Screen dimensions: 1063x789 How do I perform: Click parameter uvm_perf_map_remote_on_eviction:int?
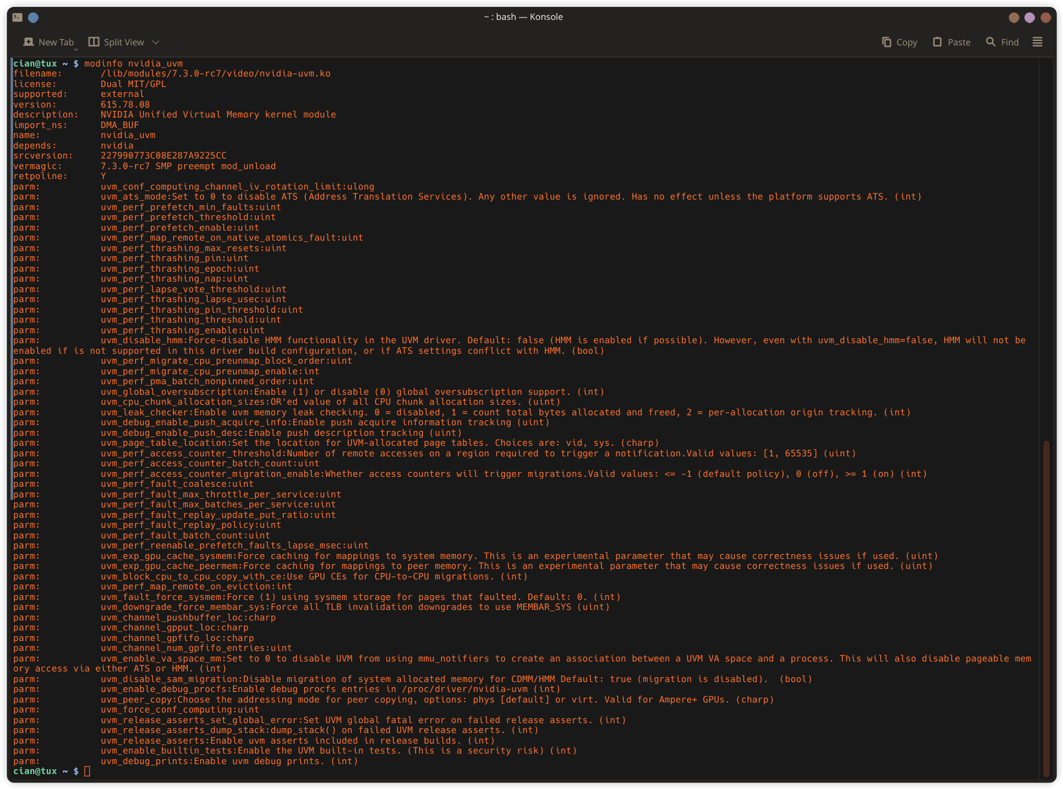pos(196,586)
